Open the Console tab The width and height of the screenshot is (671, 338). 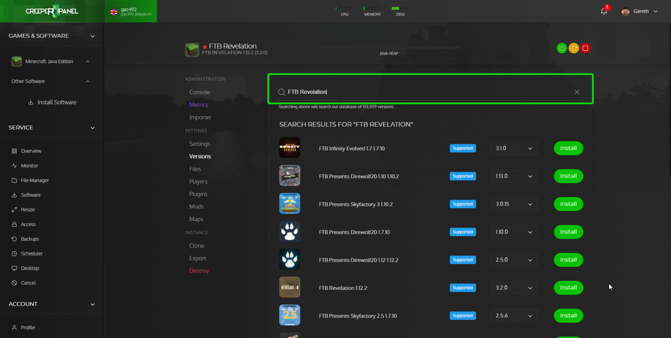200,92
